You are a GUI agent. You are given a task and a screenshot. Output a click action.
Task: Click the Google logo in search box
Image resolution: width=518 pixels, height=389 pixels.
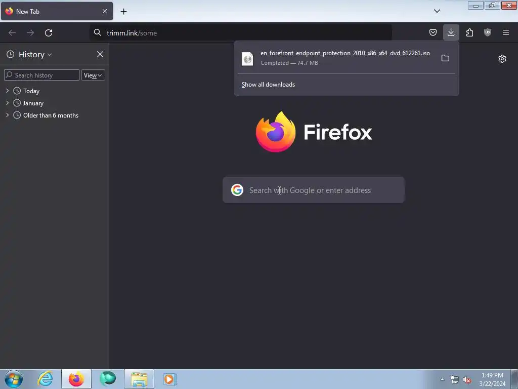[x=237, y=190]
